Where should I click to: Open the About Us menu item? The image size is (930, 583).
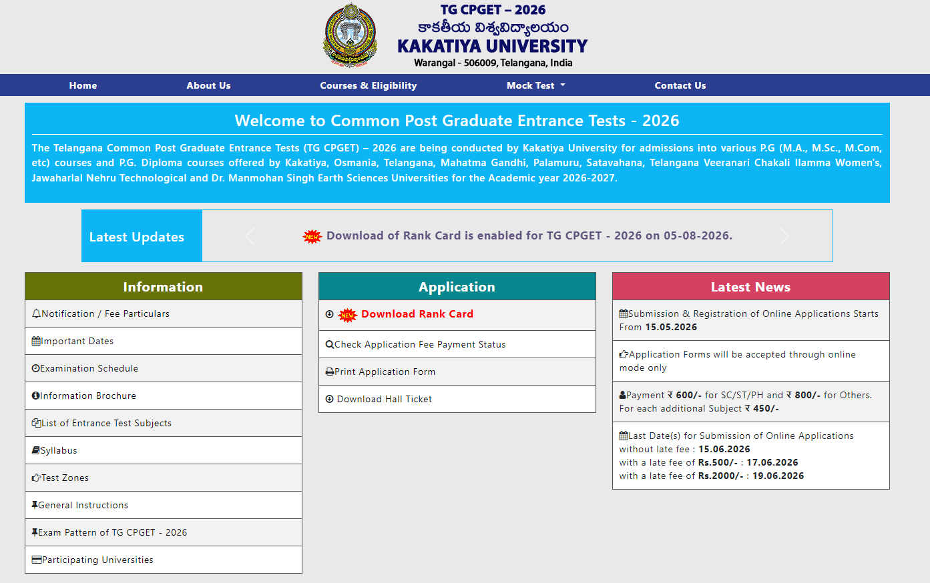coord(208,85)
